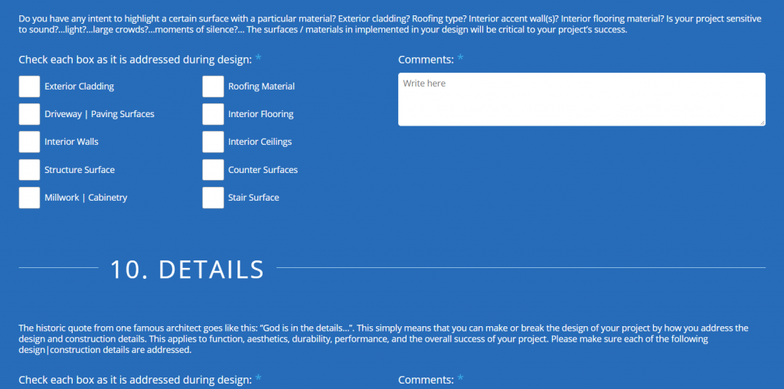Mark the Interior Walls checkbox
This screenshot has width=784, height=389.
point(29,142)
